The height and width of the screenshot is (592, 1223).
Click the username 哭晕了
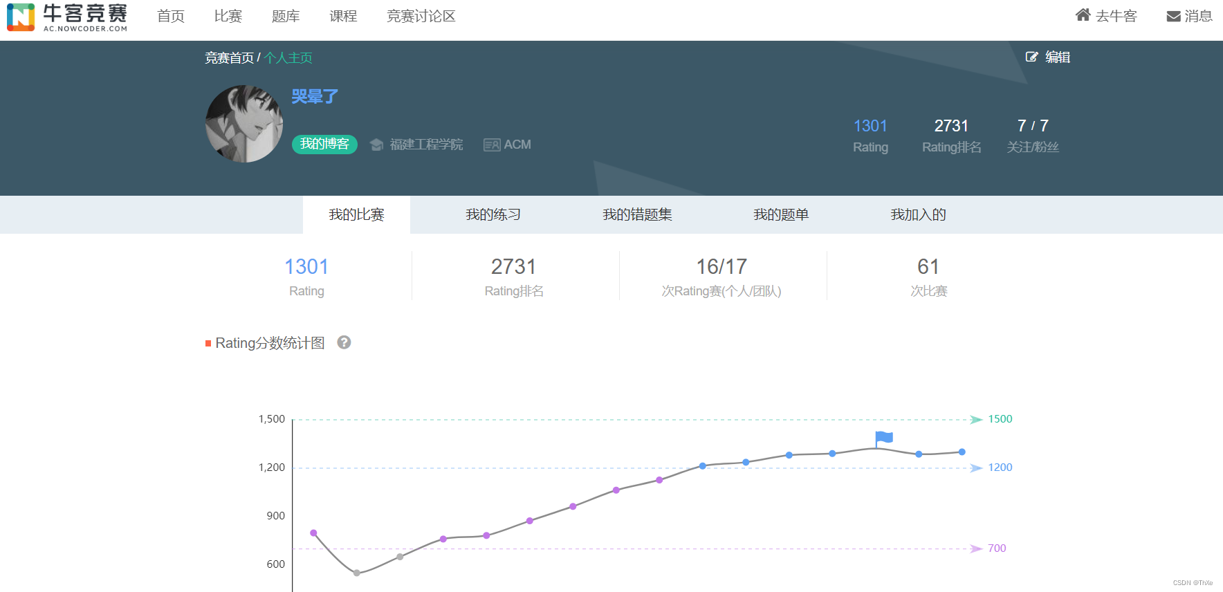click(315, 97)
